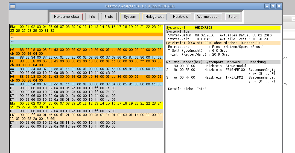Click the DT line ending 55 00
This screenshot has height=153, width=295.
pyautogui.click(x=87, y=122)
